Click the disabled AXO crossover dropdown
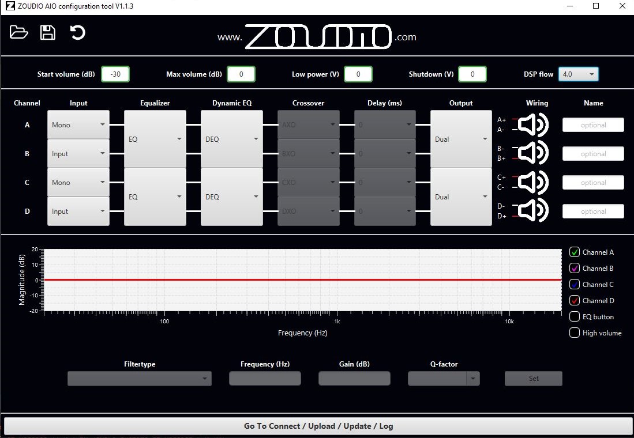 309,125
